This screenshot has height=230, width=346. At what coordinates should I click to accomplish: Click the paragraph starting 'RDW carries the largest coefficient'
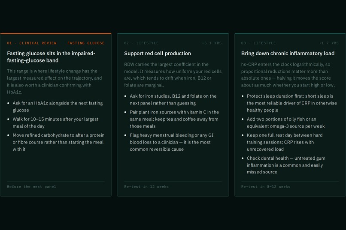click(173, 75)
